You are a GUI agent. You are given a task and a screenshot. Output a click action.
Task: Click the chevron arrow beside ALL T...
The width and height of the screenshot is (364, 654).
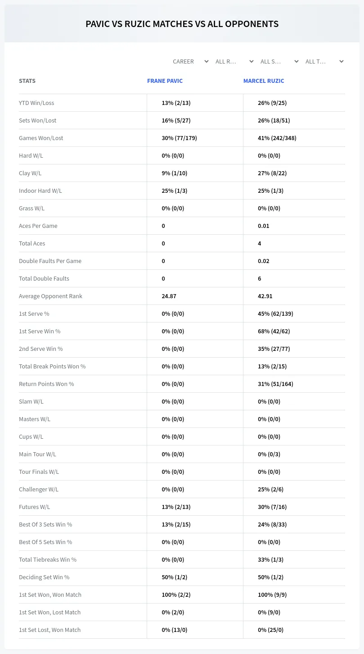pyautogui.click(x=342, y=61)
